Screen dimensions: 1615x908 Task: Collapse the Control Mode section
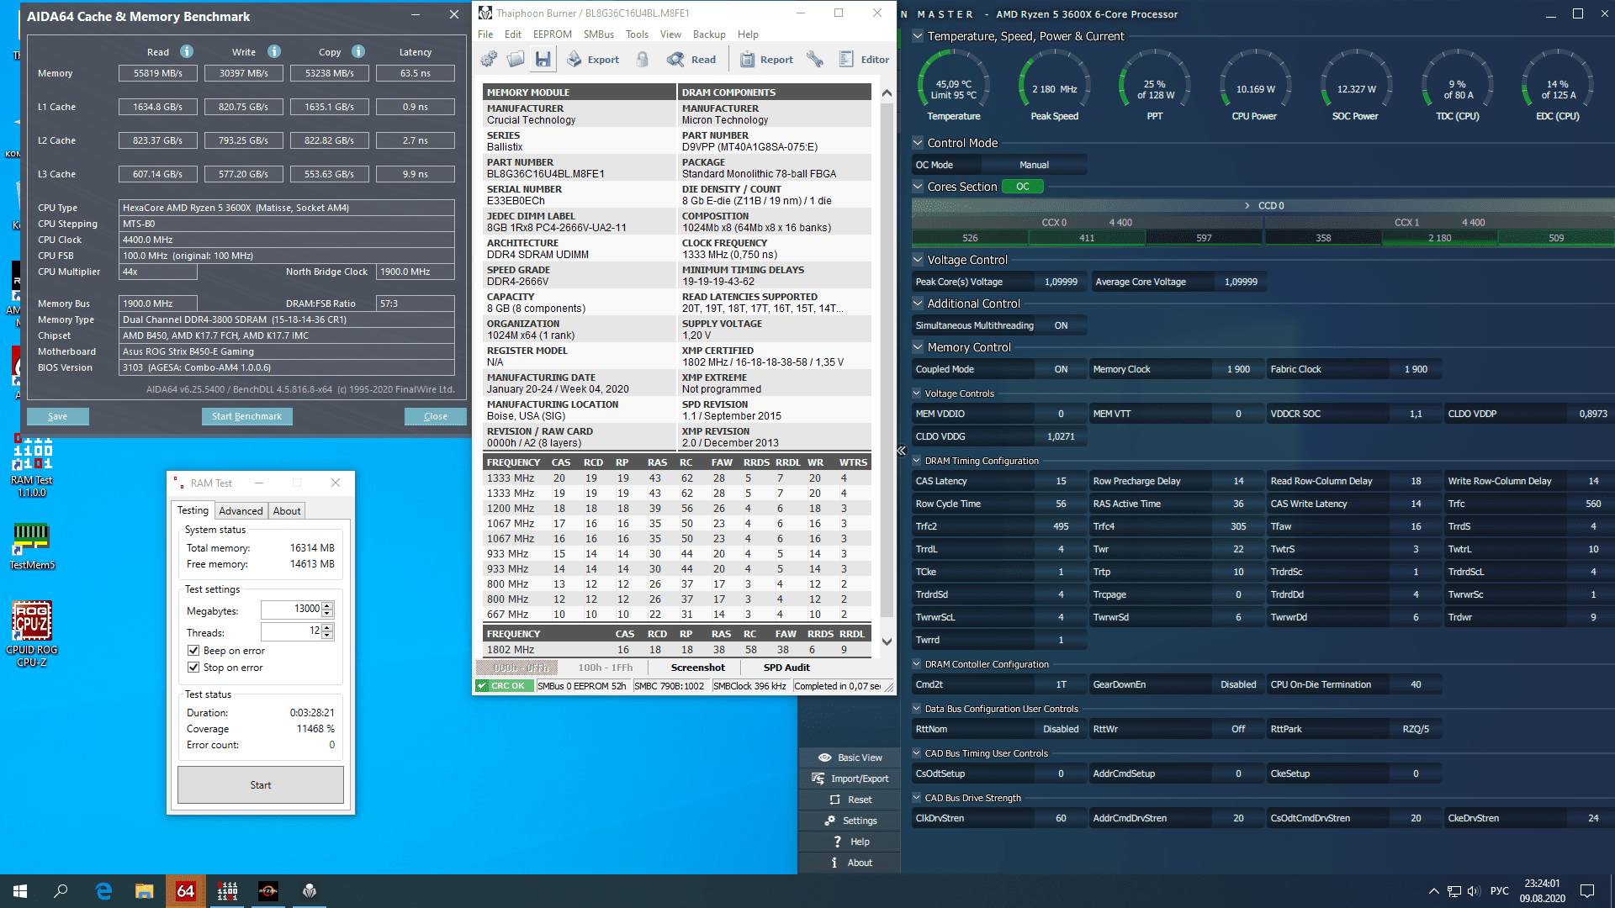[x=918, y=143]
